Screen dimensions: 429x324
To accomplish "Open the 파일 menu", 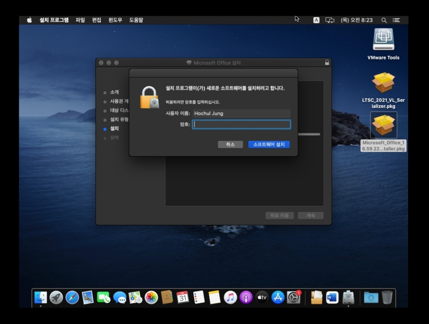I will (80, 20).
